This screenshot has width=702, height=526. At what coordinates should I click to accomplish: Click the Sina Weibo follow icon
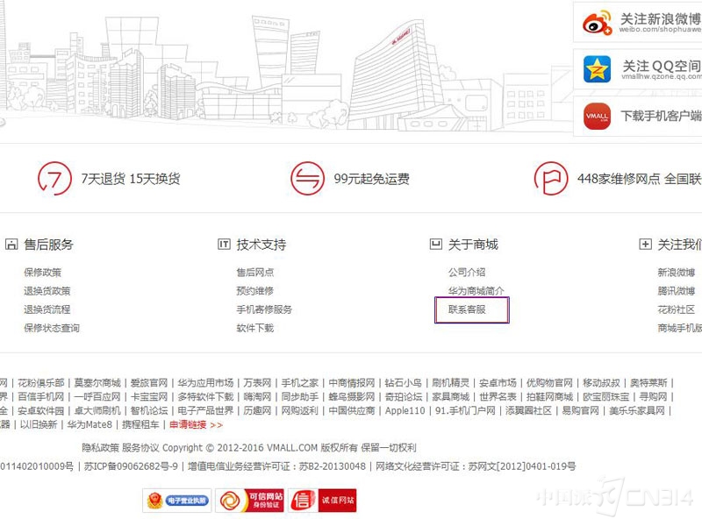point(598,24)
